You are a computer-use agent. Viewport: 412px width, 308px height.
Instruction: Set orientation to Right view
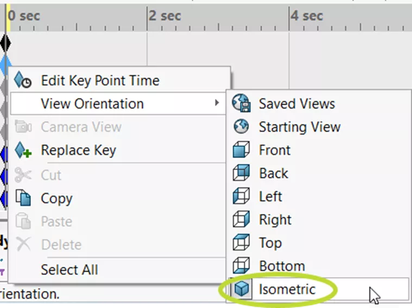[275, 220]
